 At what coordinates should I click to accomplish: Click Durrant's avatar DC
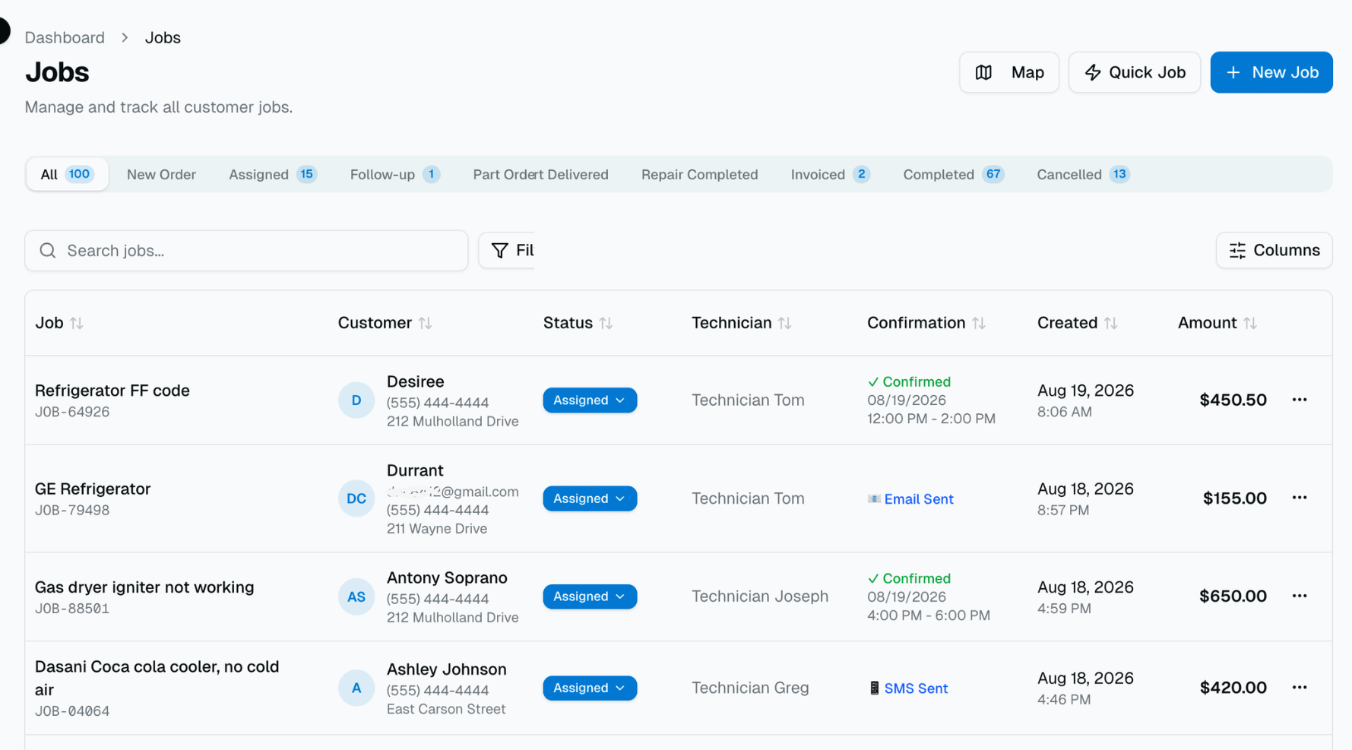356,498
